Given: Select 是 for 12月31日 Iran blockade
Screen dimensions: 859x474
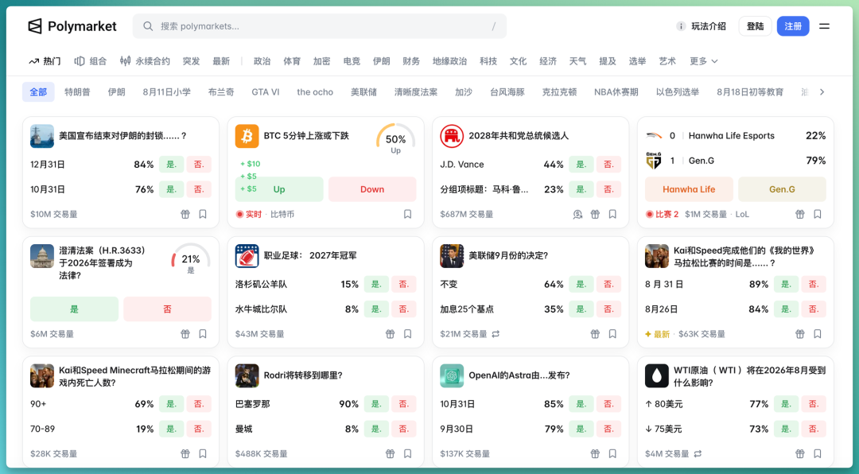Looking at the screenshot, I should click(172, 165).
